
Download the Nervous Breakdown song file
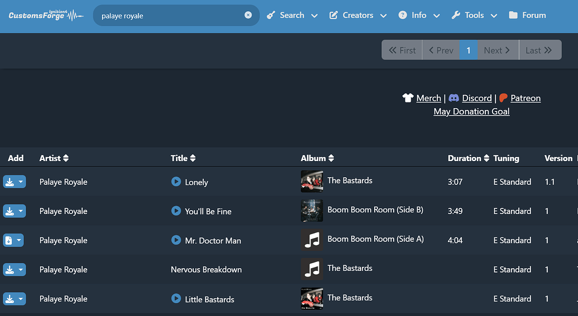pos(10,270)
